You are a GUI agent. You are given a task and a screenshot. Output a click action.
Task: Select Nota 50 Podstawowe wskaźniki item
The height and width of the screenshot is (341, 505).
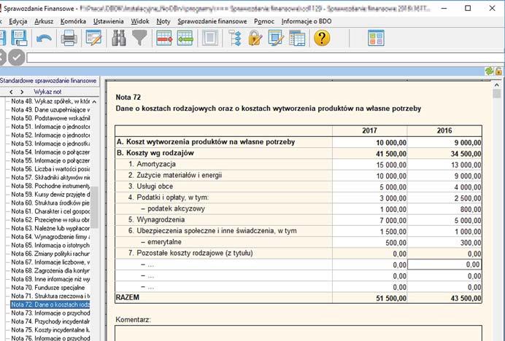[x=50, y=118]
